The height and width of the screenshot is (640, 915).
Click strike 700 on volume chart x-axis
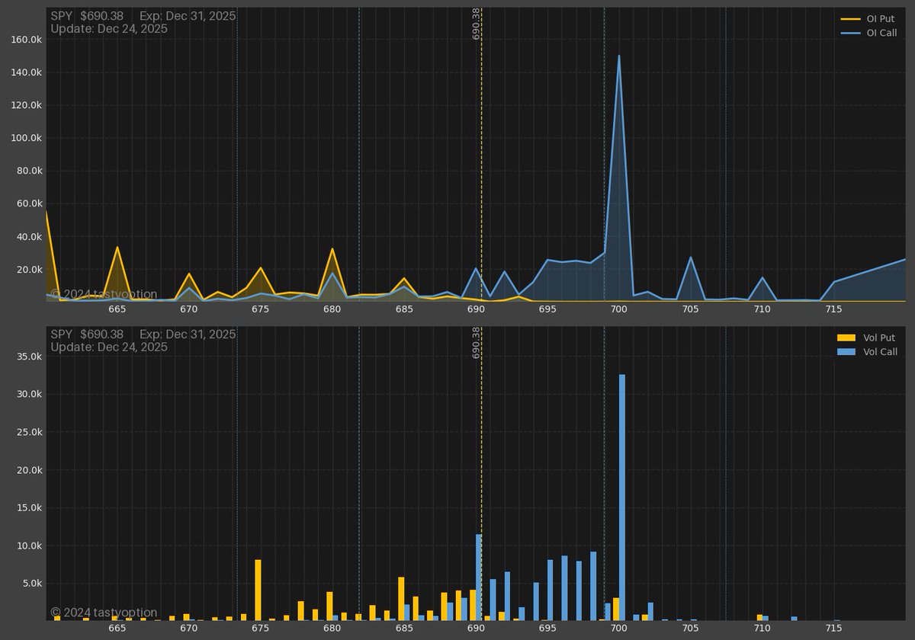click(x=618, y=629)
